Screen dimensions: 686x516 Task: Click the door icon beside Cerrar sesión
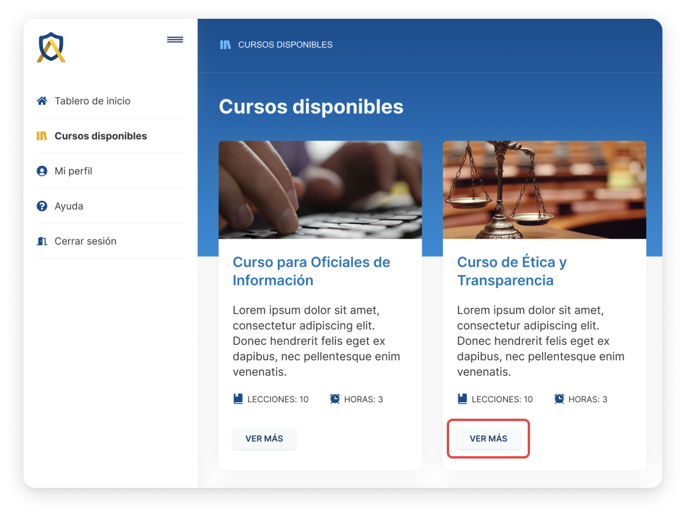tap(42, 241)
